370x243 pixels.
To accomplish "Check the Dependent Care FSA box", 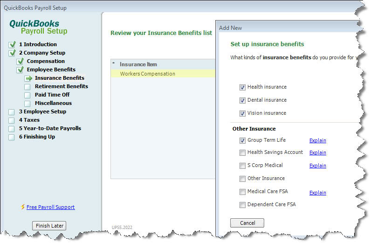I will click(x=242, y=205).
